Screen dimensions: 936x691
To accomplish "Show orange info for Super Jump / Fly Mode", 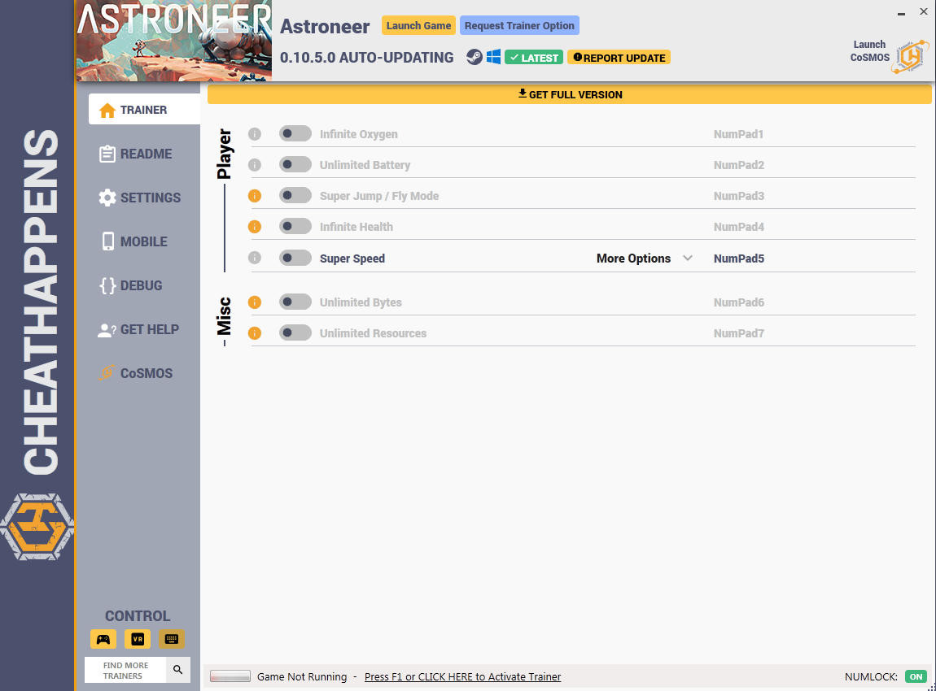I will [x=254, y=196].
